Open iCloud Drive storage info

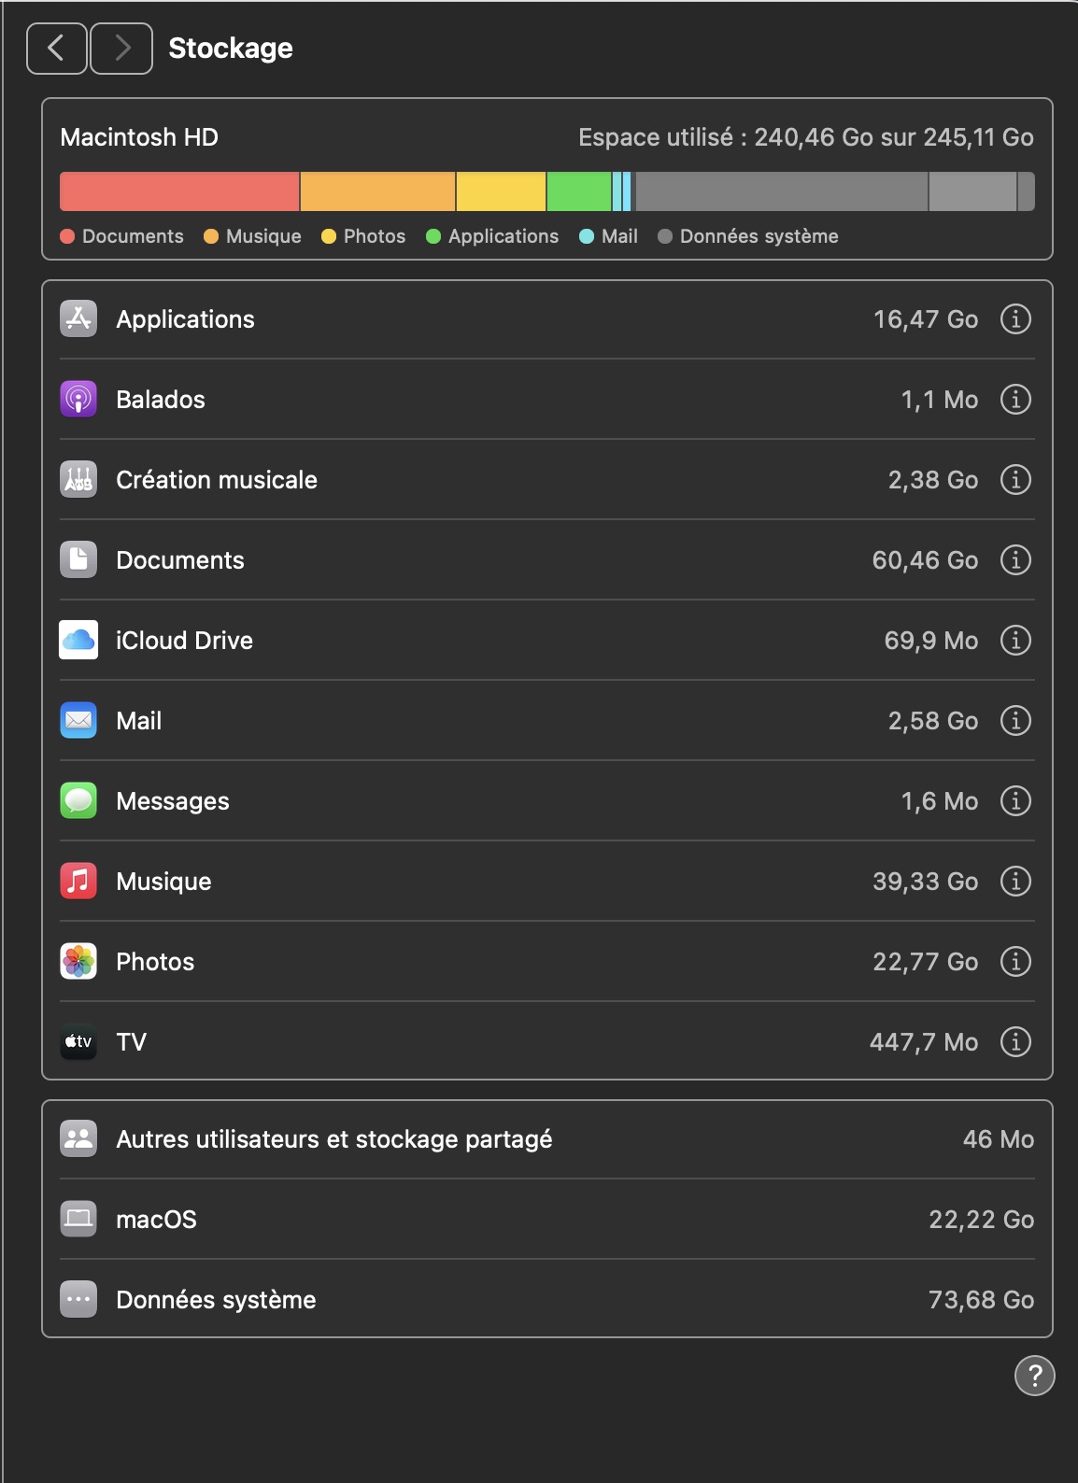coord(1015,641)
